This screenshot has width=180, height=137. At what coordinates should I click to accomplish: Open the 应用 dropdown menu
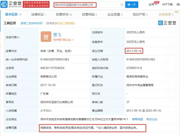click(x=153, y=4)
